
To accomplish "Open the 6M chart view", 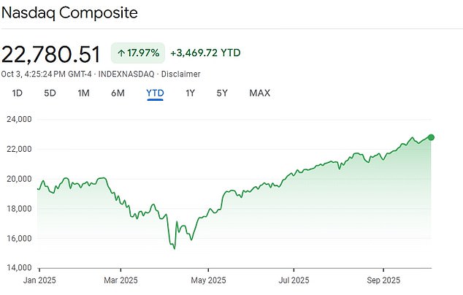I will point(118,93).
